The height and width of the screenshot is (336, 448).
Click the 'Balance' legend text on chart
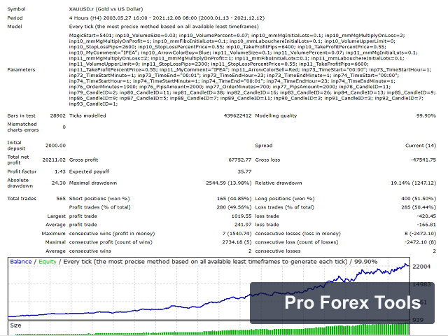coord(20,262)
